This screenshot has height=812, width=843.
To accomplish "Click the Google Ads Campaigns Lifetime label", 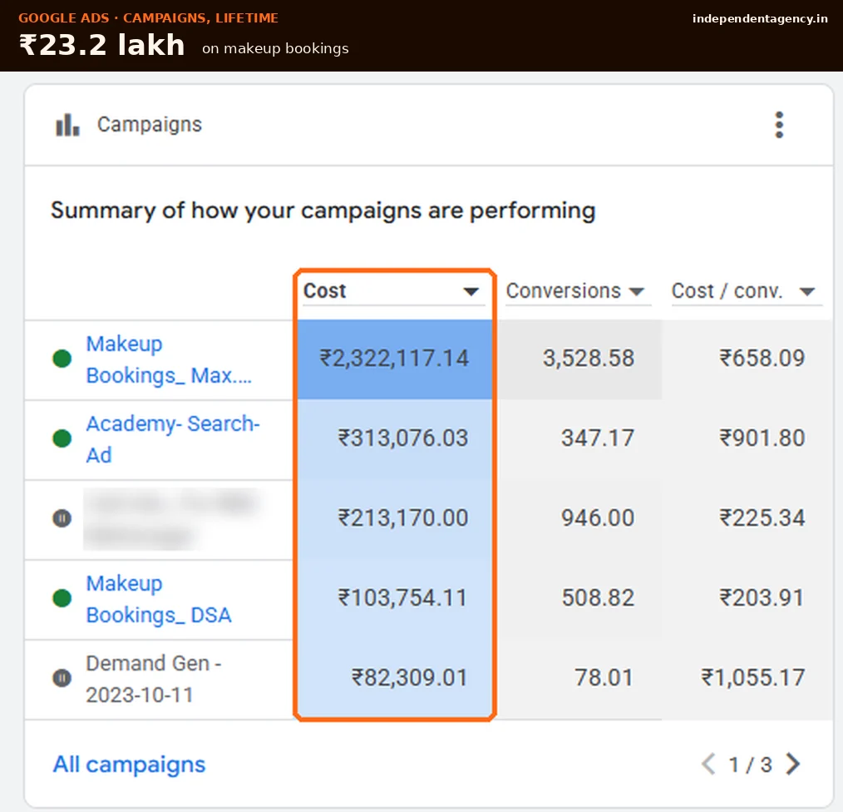I will click(x=148, y=17).
